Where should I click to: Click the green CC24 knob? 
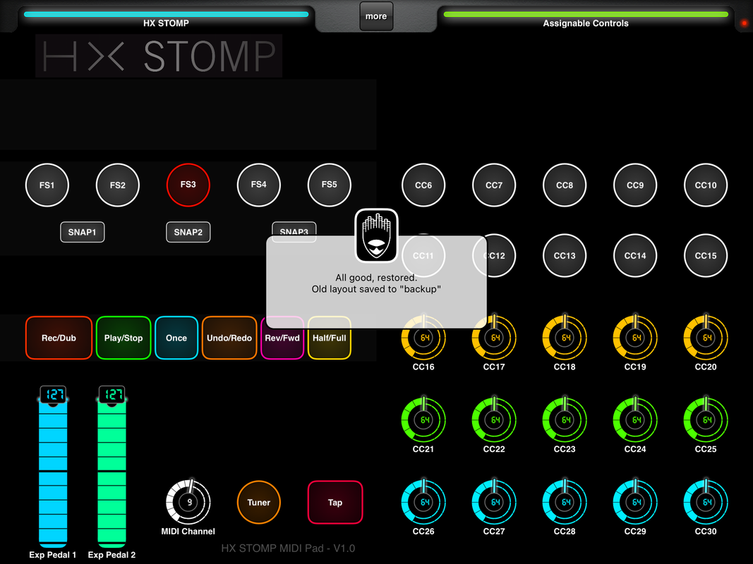(x=635, y=419)
